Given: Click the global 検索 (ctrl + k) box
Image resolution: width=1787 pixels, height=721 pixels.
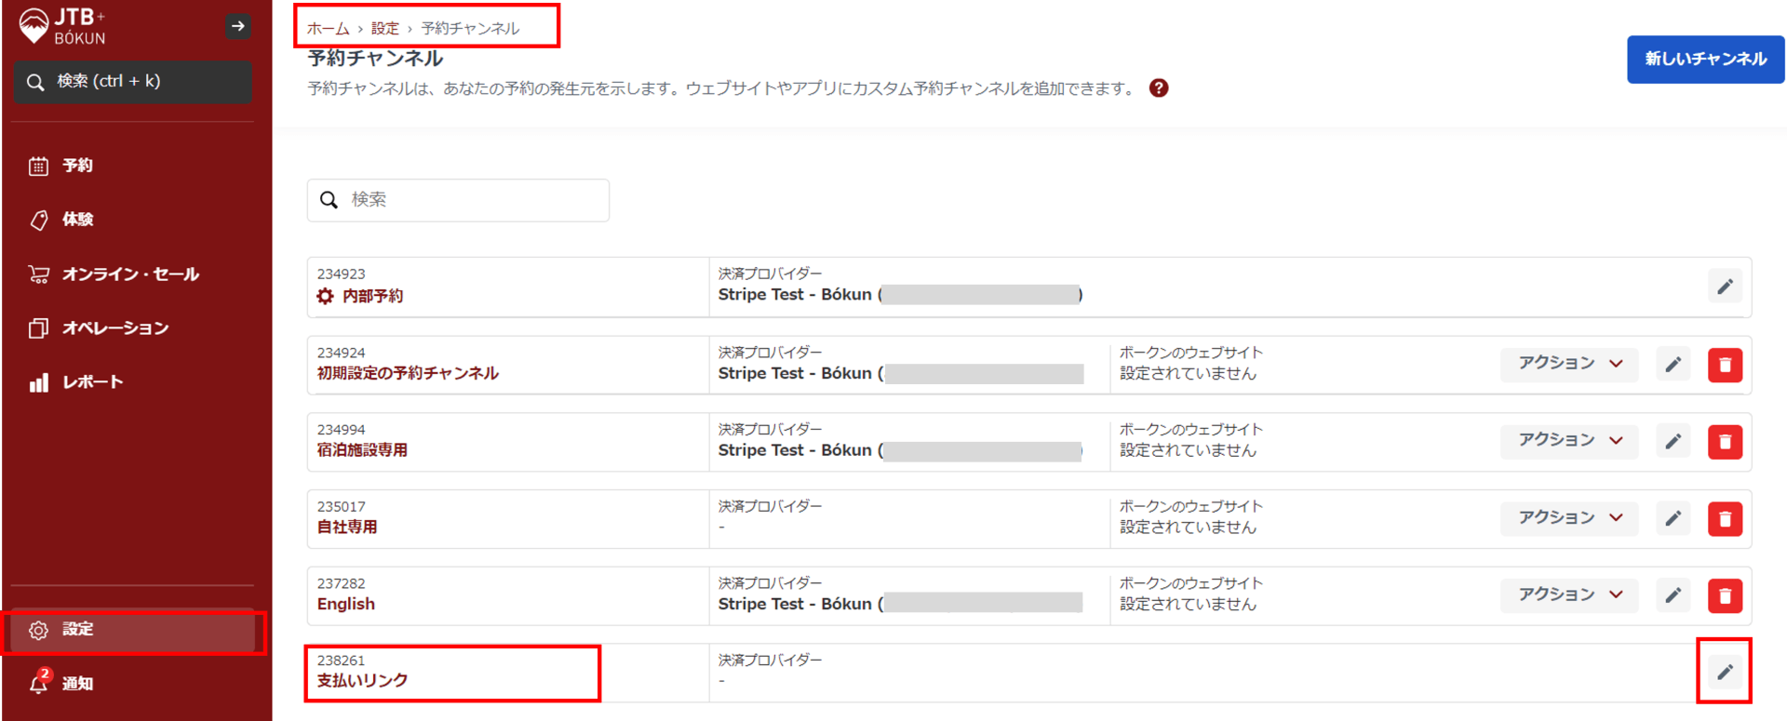Looking at the screenshot, I should pos(133,82).
